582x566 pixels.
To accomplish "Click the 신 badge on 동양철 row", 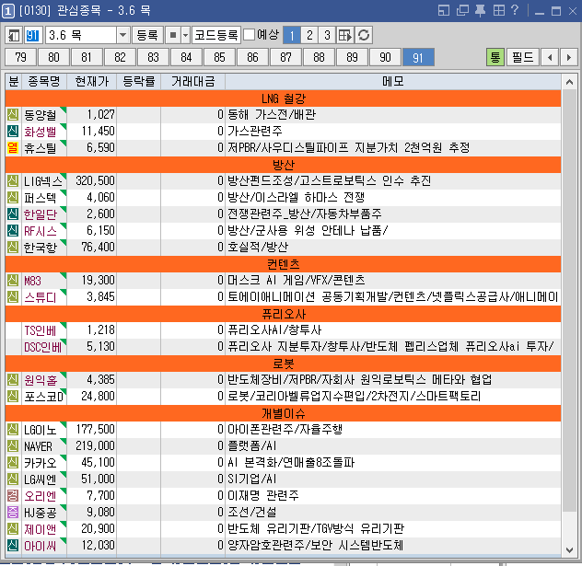I will [13, 115].
